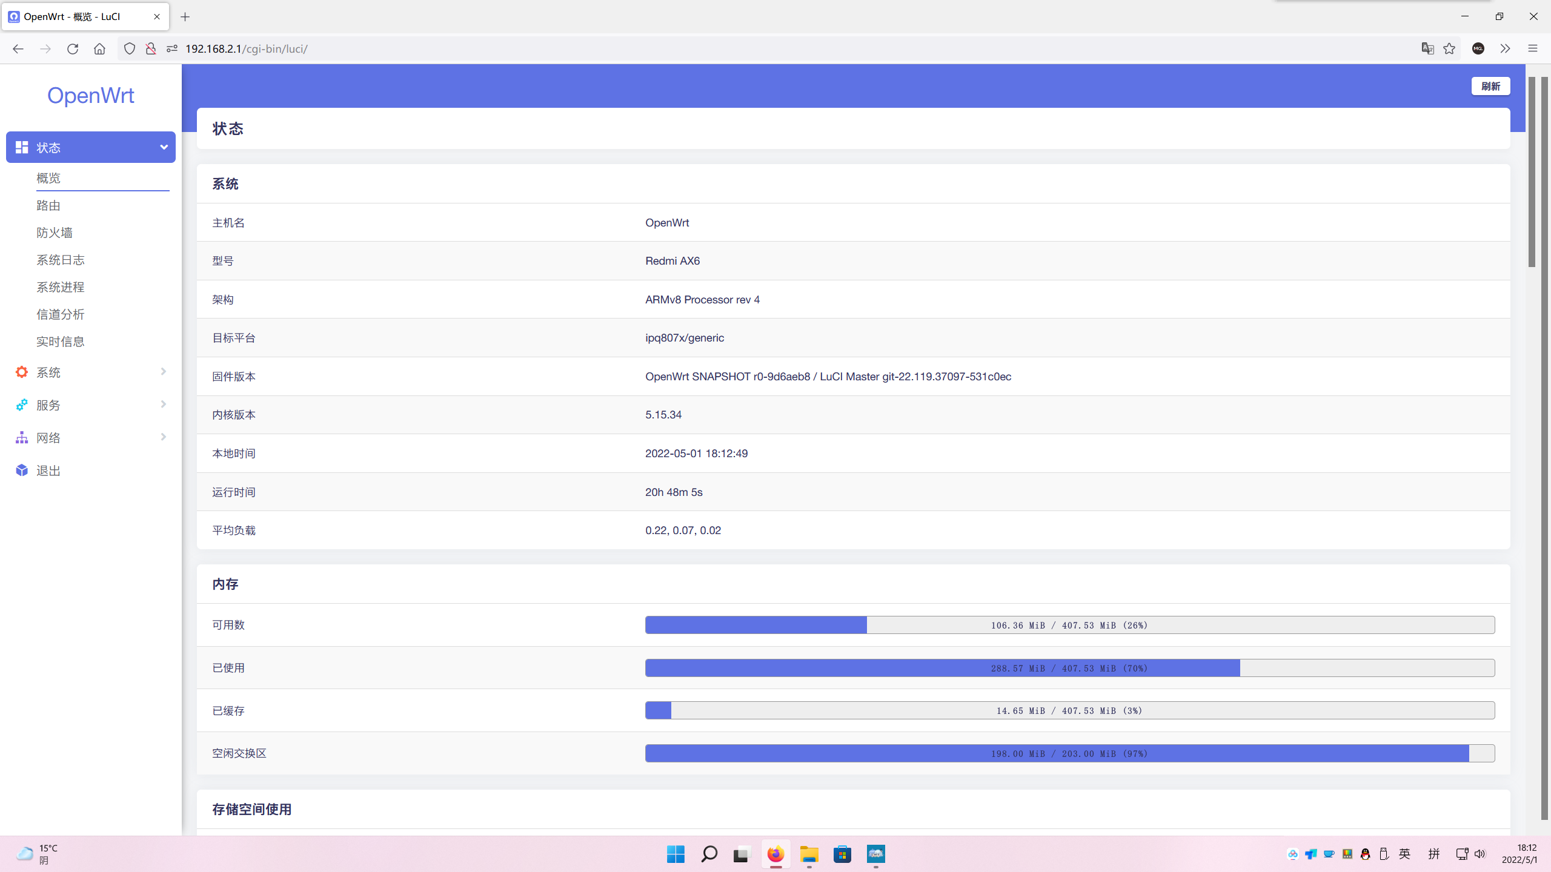Click the 服务 services icon in sidebar

coord(22,405)
